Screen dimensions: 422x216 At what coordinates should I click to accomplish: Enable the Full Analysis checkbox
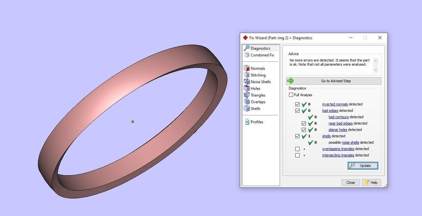[291, 95]
